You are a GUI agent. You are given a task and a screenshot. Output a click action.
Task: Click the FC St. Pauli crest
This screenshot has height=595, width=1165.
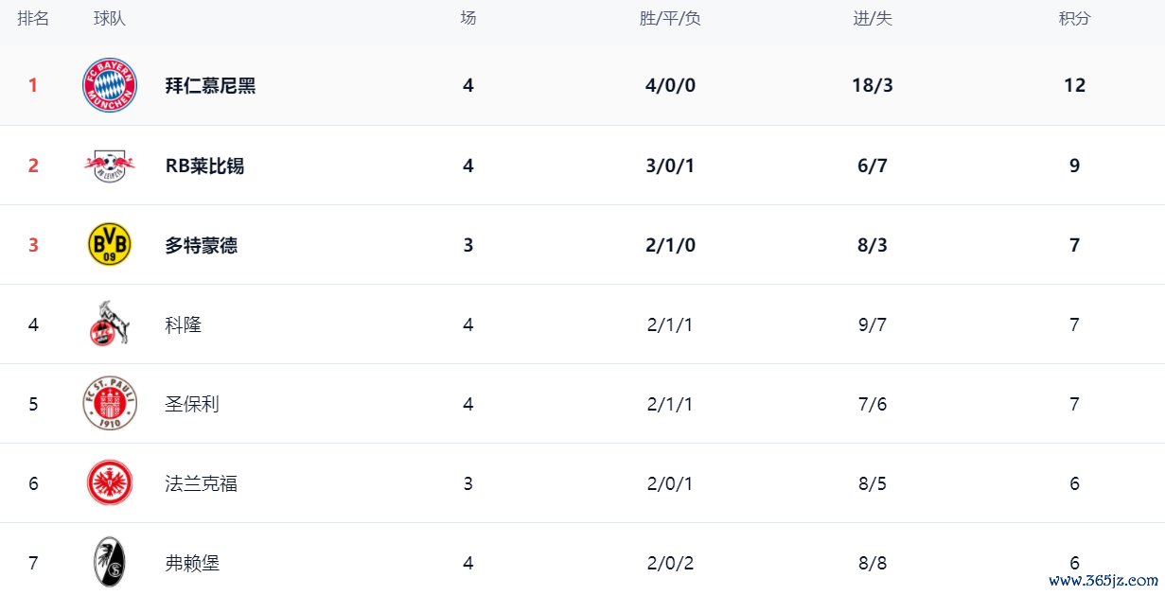[110, 404]
